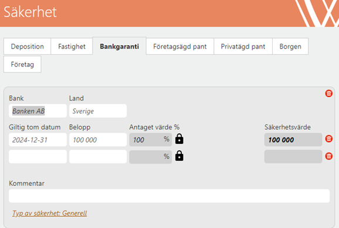
Task: Toggle the lock next to 100 % value
Action: pyautogui.click(x=179, y=139)
